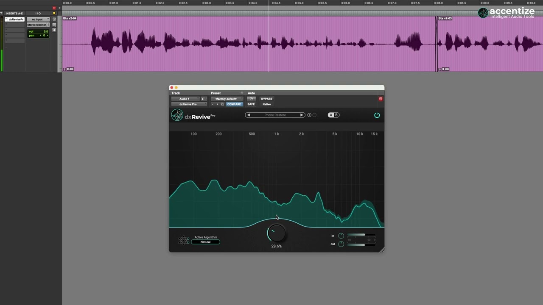Click the clip gain fader icon on Bts v2-04
543x305 pixels.
coord(64,69)
